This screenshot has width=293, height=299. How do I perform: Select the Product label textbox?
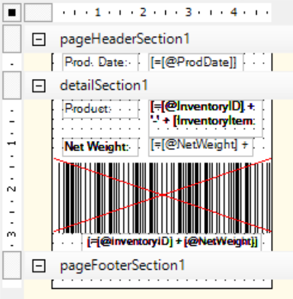pyautogui.click(x=100, y=109)
